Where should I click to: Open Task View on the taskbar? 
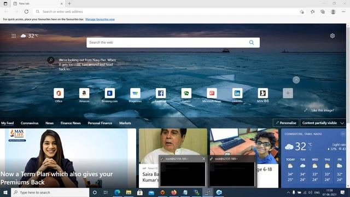[106, 192]
